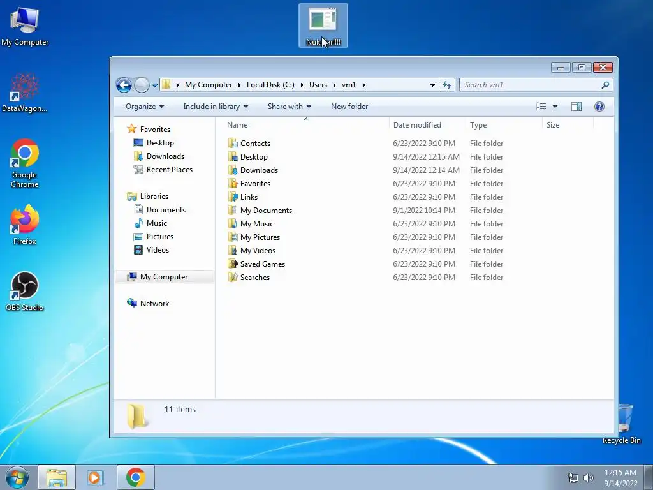Select Libraries in navigation pane
The width and height of the screenshot is (653, 490).
[154, 197]
